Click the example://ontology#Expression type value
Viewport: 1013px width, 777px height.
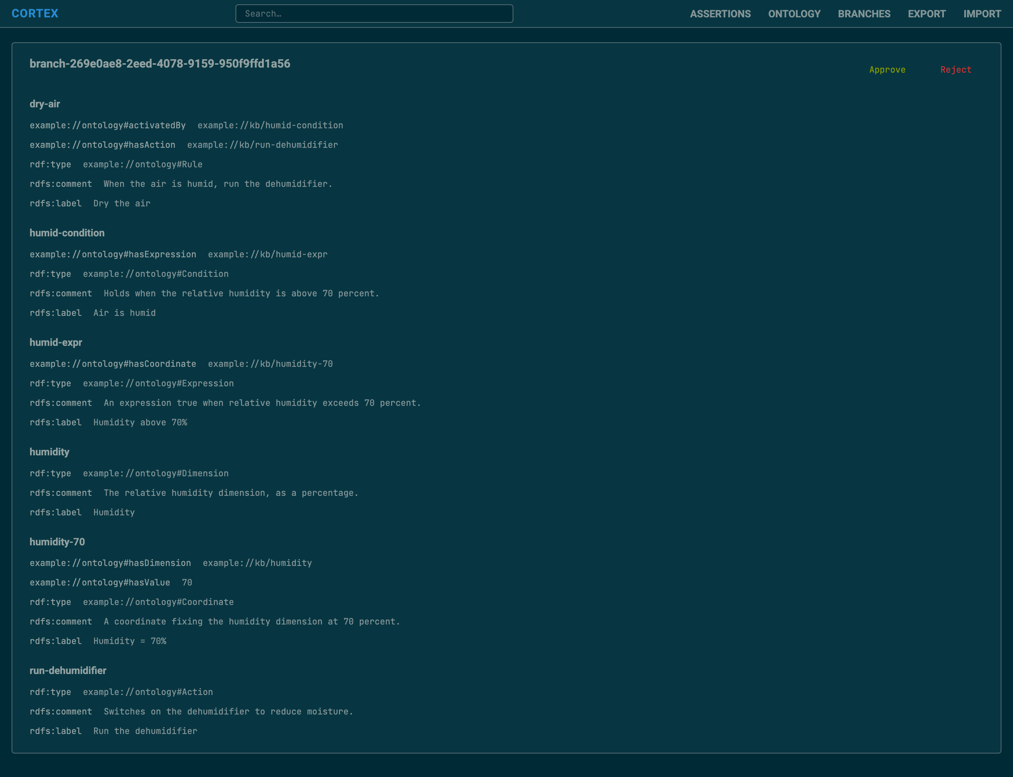158,383
